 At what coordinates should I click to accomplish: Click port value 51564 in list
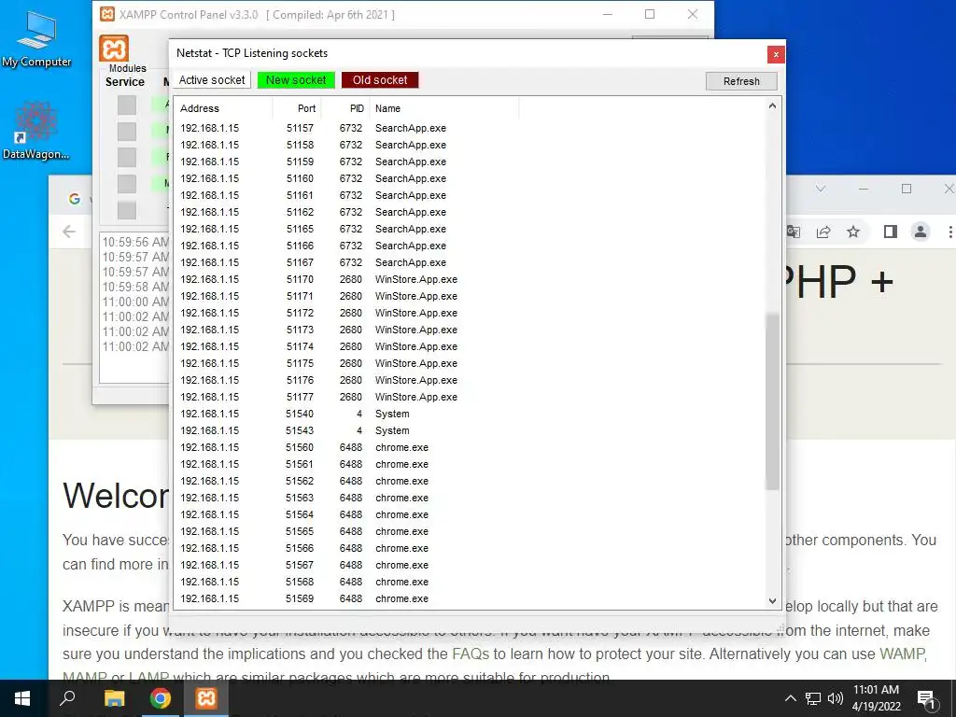300,514
